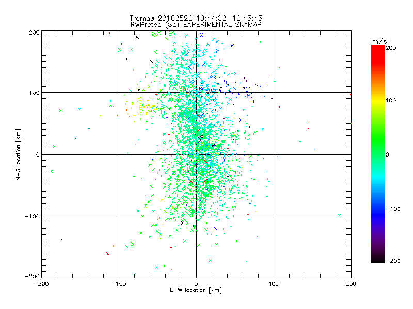Click the colorbar label 200
The height and width of the screenshot is (309, 413).
[391, 48]
